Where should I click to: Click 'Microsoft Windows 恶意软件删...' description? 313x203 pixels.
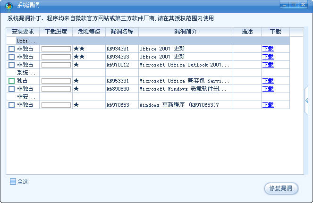pyautogui.click(x=183, y=89)
